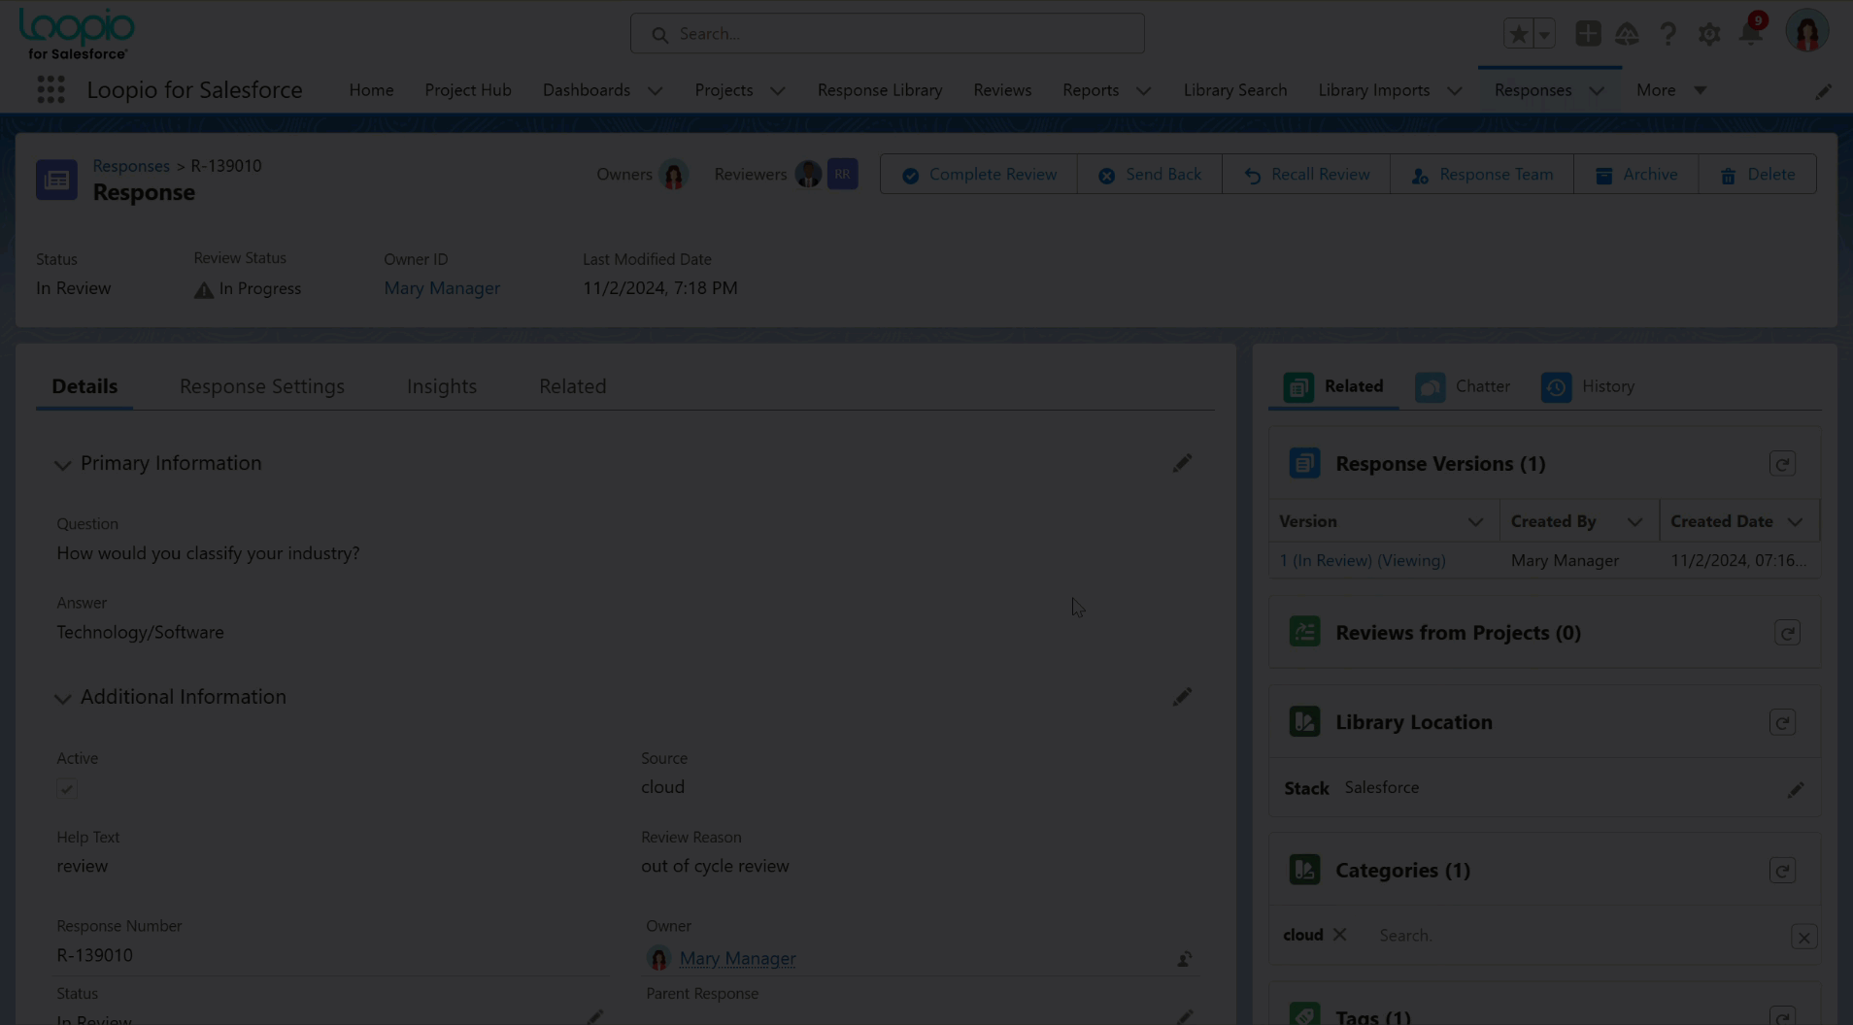Open the favorites list dropdown arrow
This screenshot has height=1025, width=1853.
1544,34
